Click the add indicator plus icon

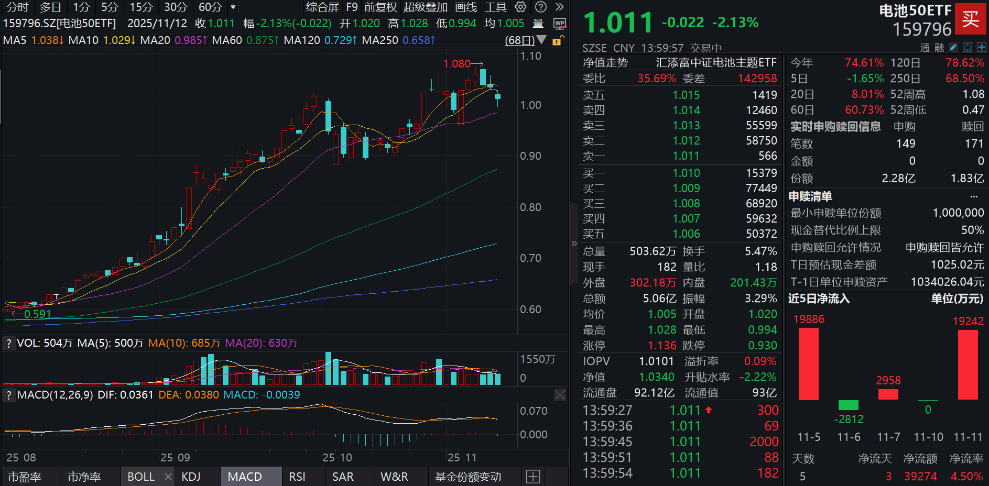533,477
